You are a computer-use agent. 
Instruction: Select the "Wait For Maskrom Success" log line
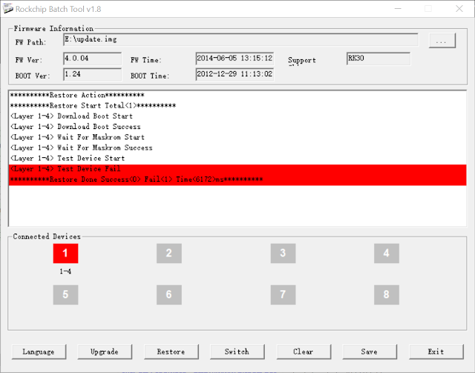237,148
